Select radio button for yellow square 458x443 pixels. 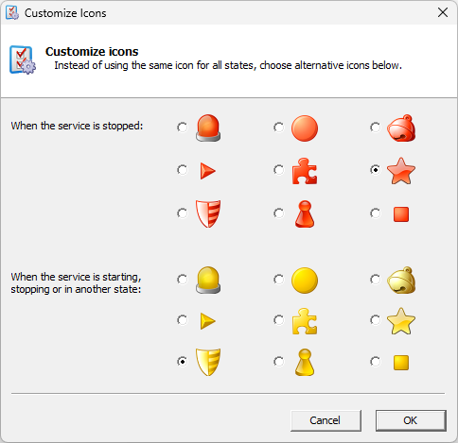(x=375, y=362)
